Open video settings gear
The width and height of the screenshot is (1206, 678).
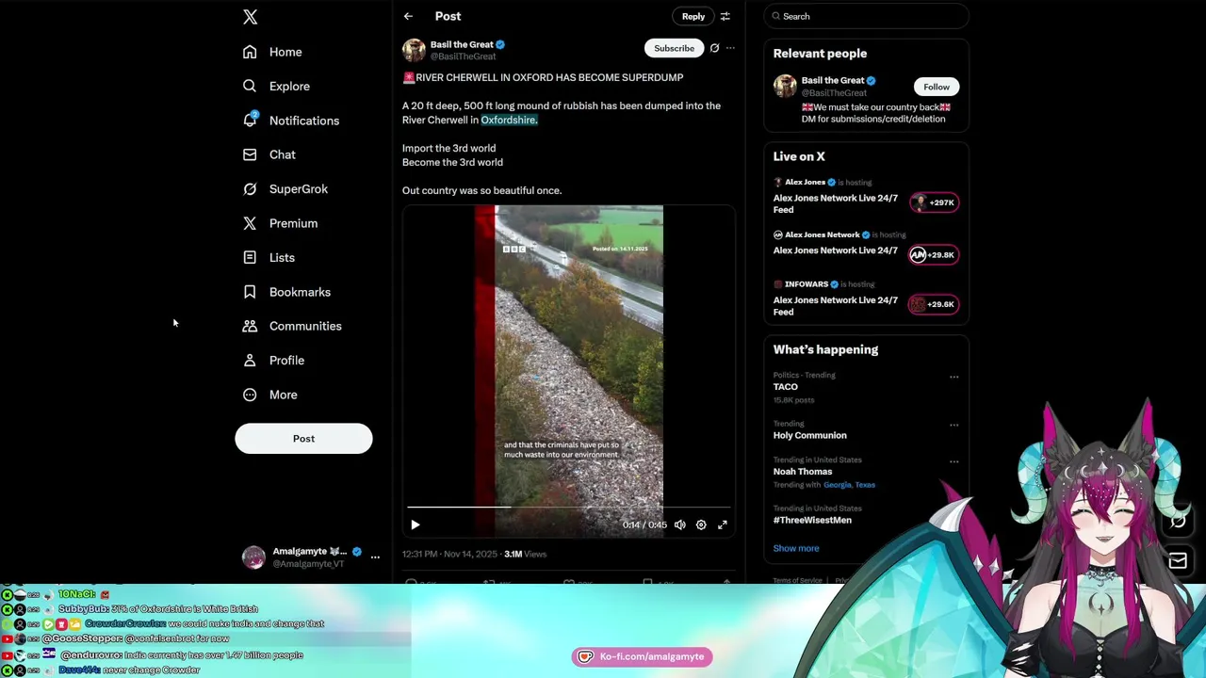coord(701,525)
